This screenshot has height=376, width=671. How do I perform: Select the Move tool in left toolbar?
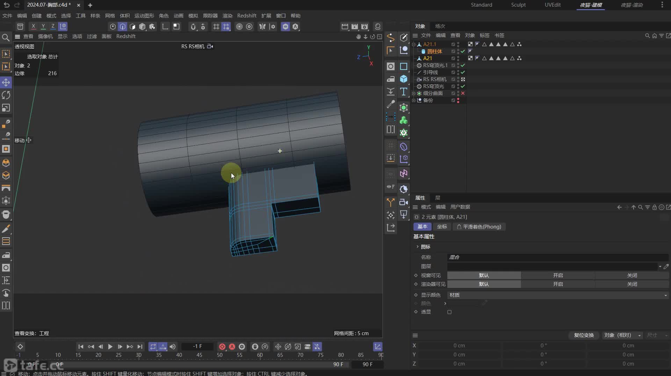6,82
